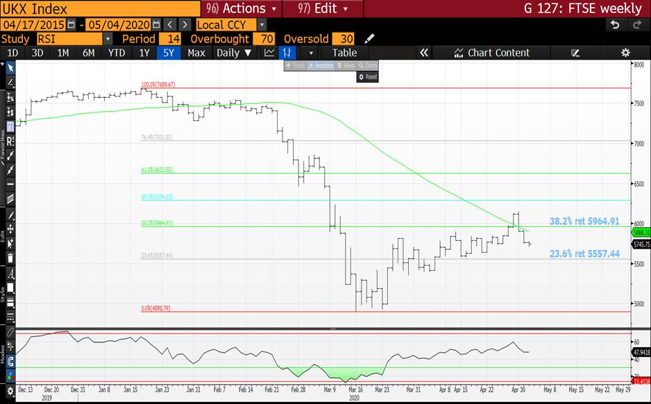
Task: Select the 1D time range tab
Action: 12,53
